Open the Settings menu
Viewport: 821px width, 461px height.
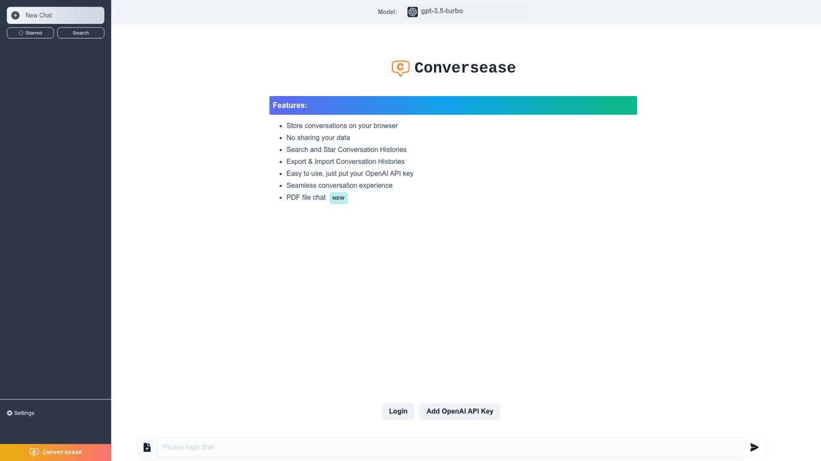20,413
